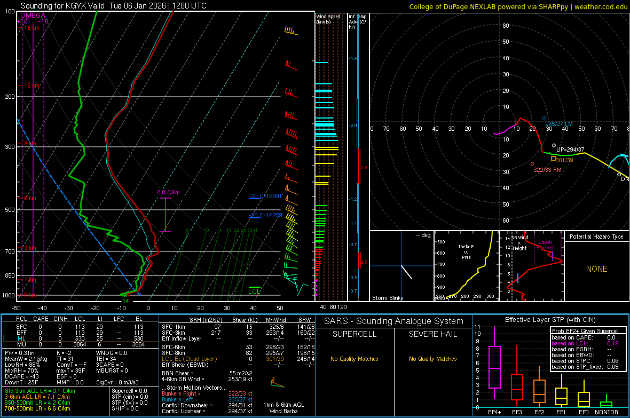The width and height of the screenshot is (630, 418).
Task: Click the orange '301/39' hodograph label
Action: click(x=564, y=160)
